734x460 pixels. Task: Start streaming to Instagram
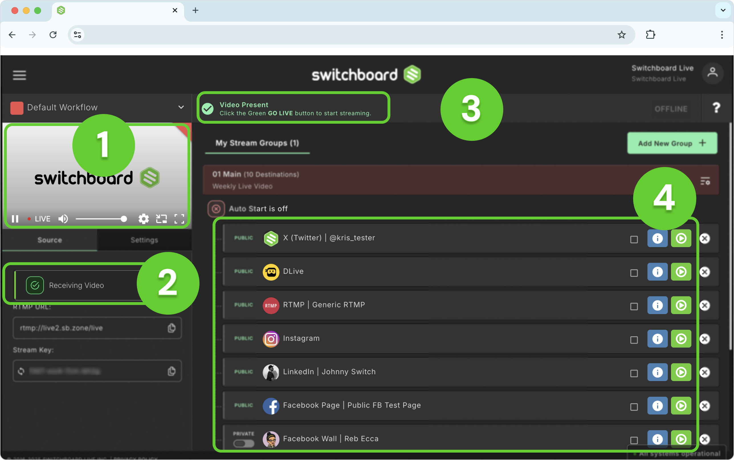[681, 339]
